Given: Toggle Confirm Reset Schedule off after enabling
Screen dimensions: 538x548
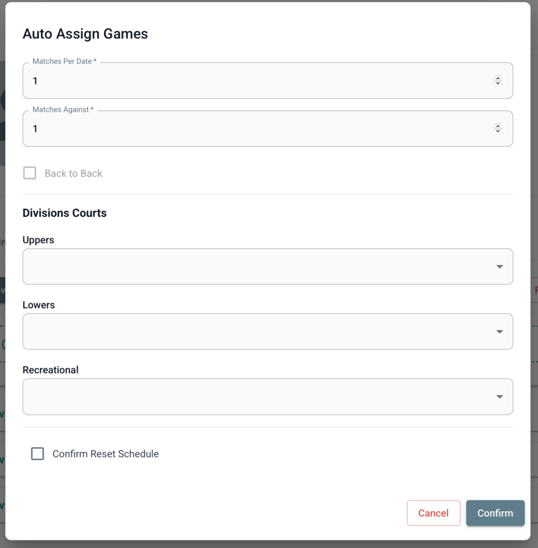Looking at the screenshot, I should click(x=37, y=453).
